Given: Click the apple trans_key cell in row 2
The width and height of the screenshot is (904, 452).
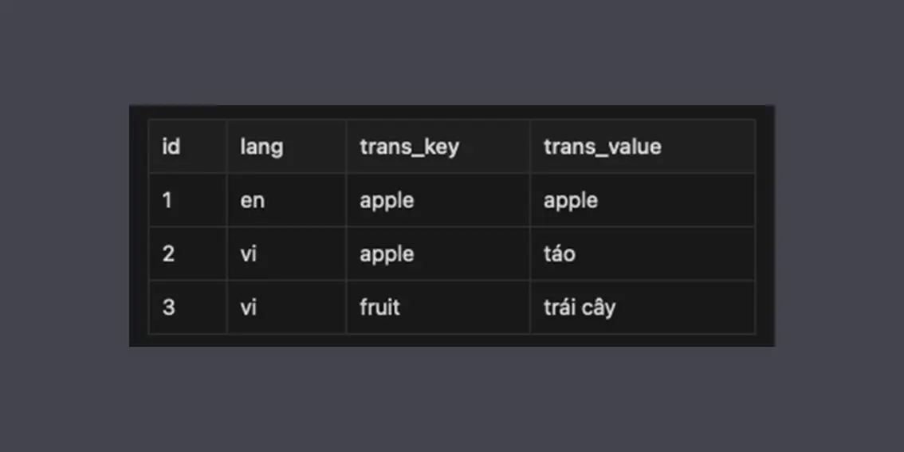Looking at the screenshot, I should 438,254.
